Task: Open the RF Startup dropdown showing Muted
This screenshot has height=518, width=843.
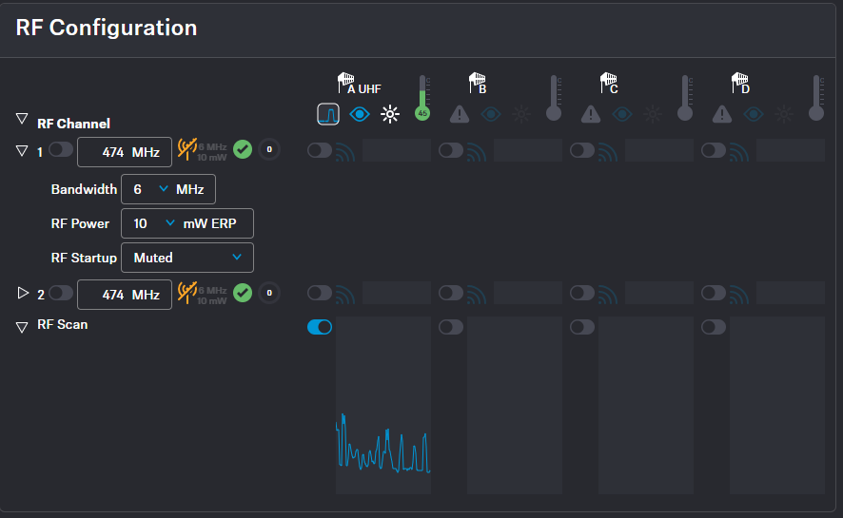Action: (x=187, y=258)
